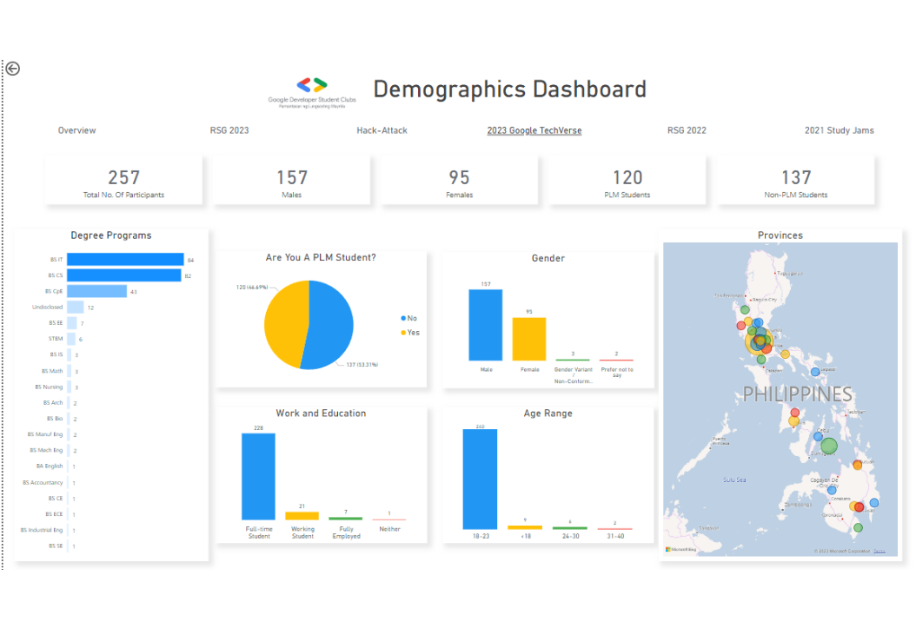Click the back arrow icon
Screen dimensions: 916x622
point(12,69)
